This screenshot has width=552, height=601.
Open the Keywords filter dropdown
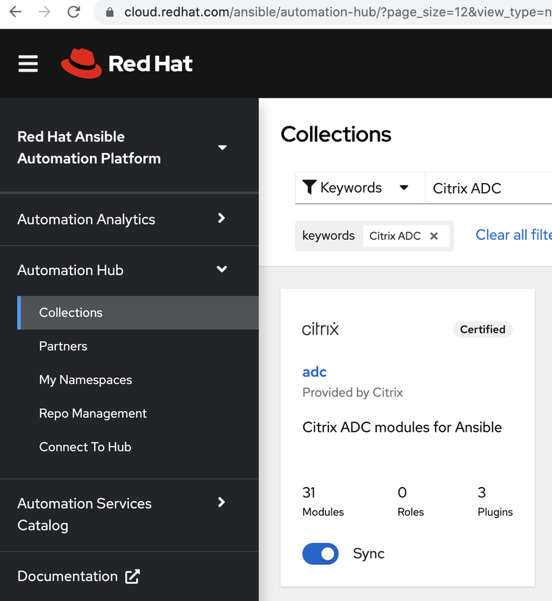coord(360,188)
